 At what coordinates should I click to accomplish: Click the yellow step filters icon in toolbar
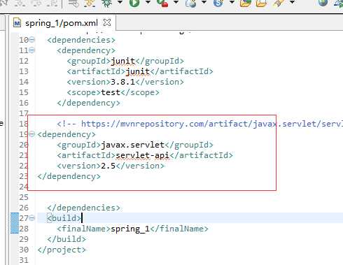[90, 3]
